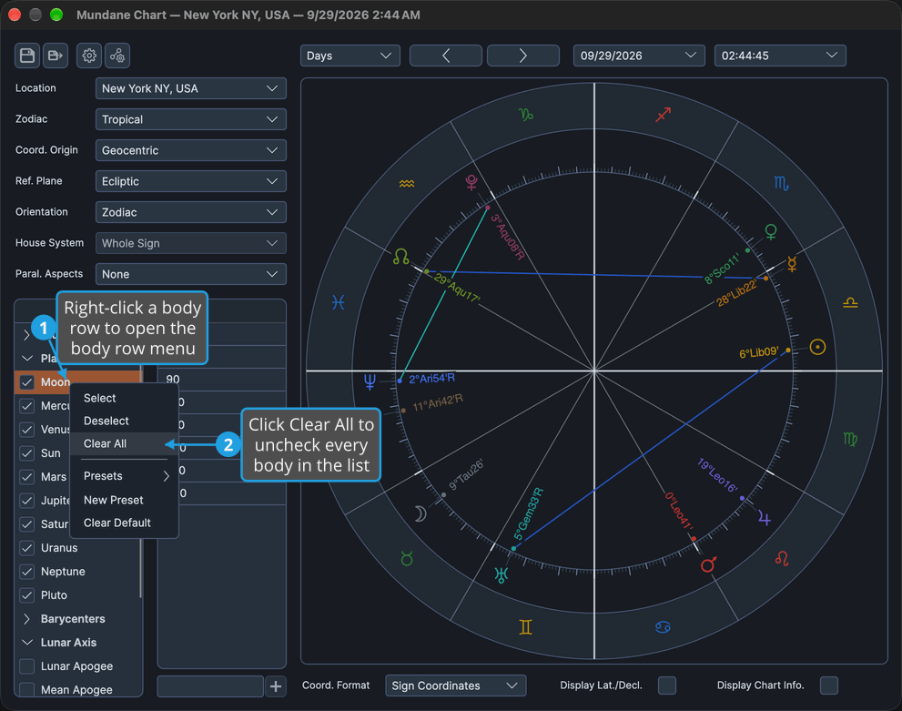Uncheck the Pluto checkbox
Viewport: 902px width, 711px height.
tap(27, 594)
